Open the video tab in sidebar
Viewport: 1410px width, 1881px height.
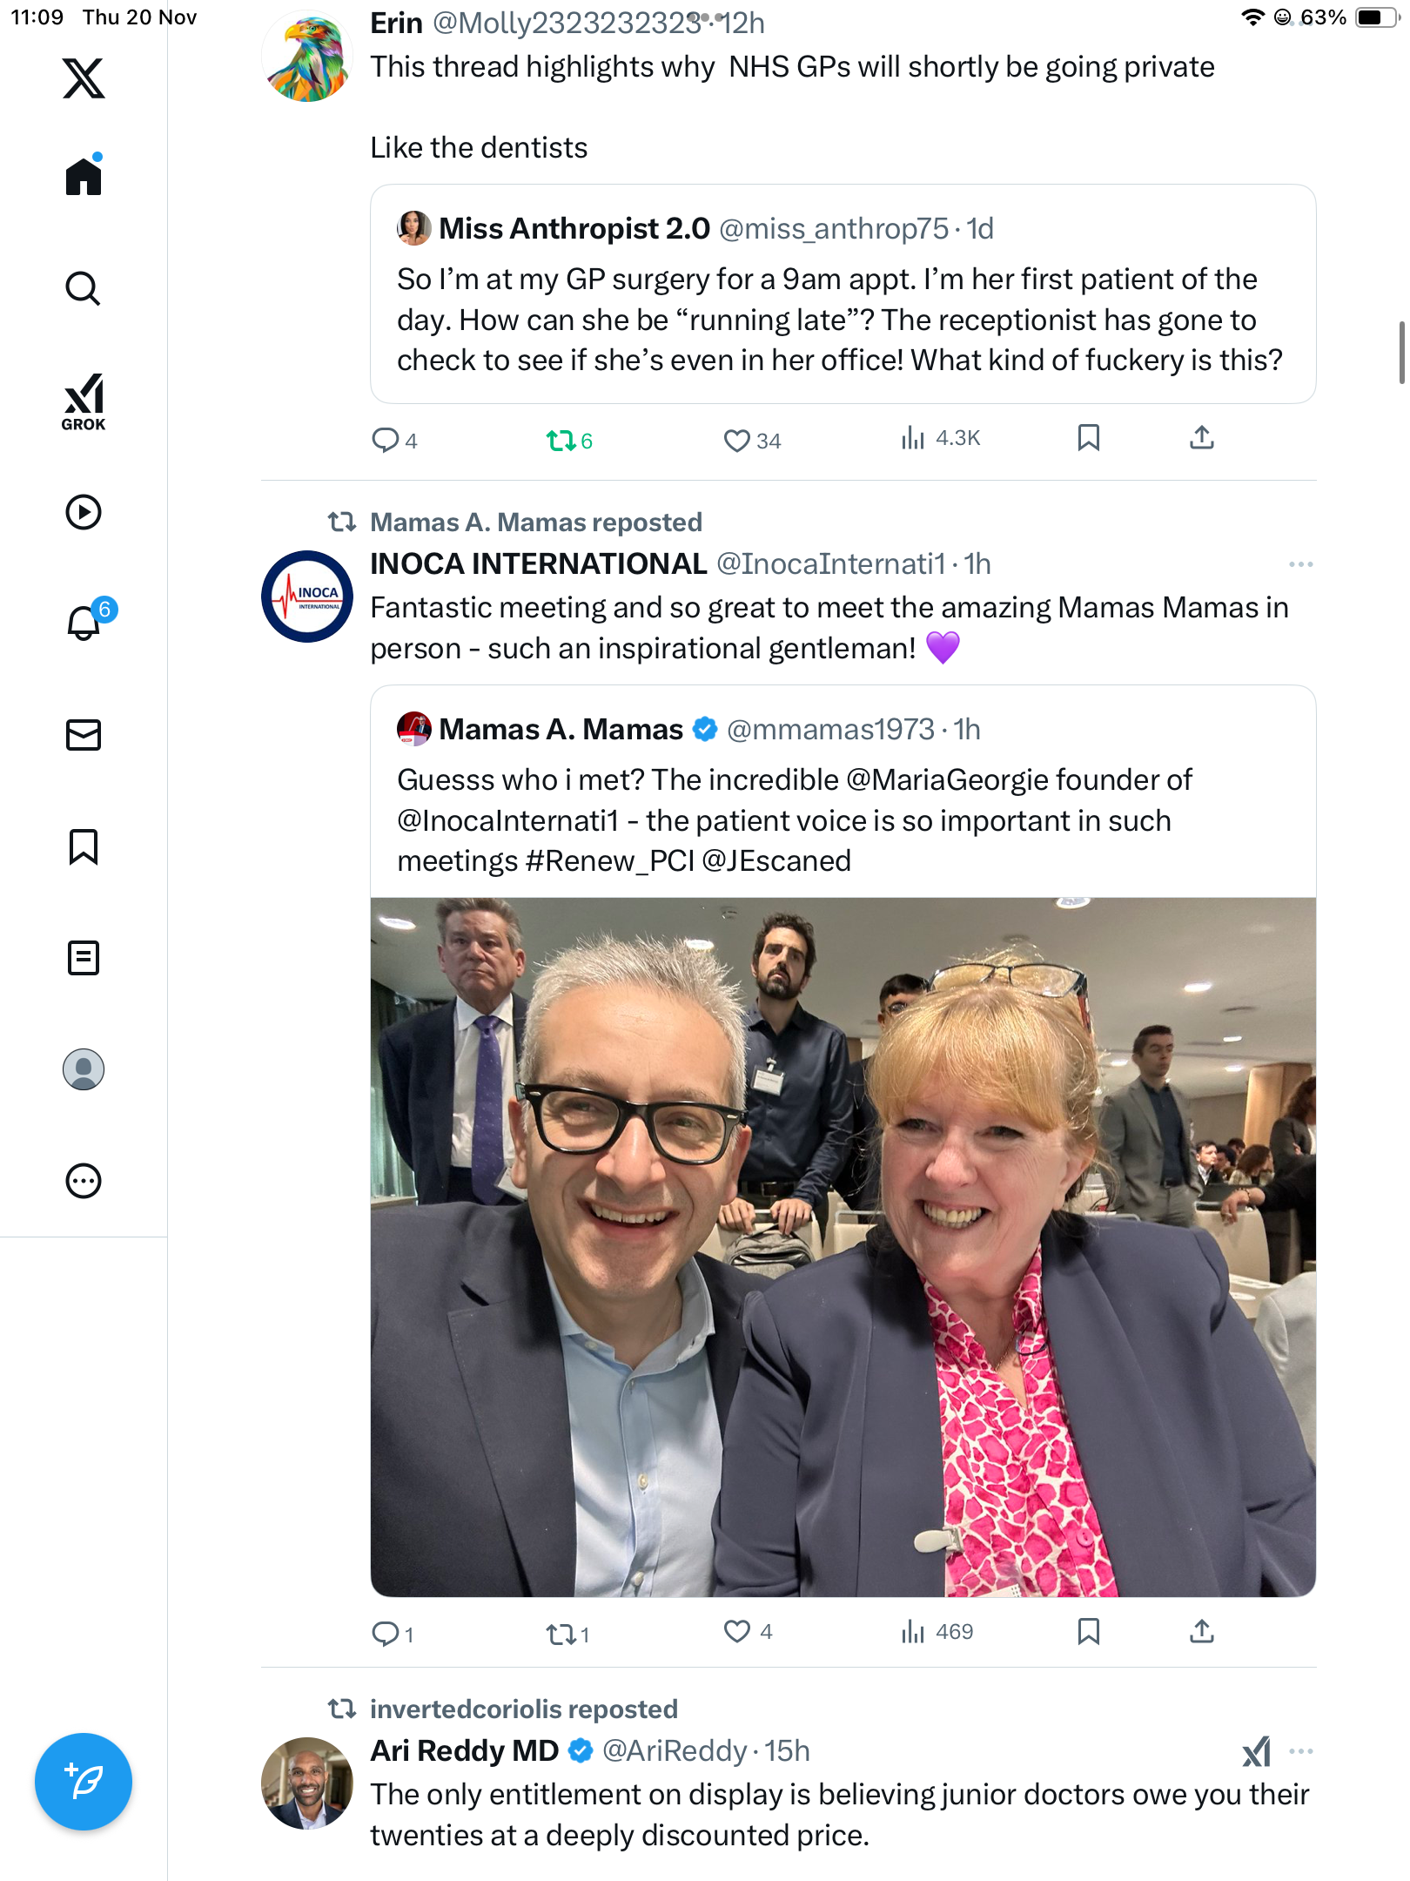84,512
